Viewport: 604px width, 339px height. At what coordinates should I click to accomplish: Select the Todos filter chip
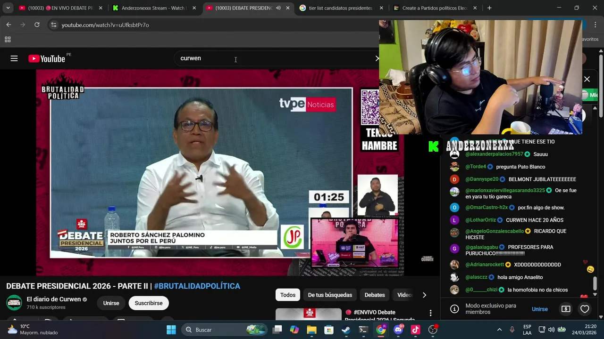[x=288, y=295]
